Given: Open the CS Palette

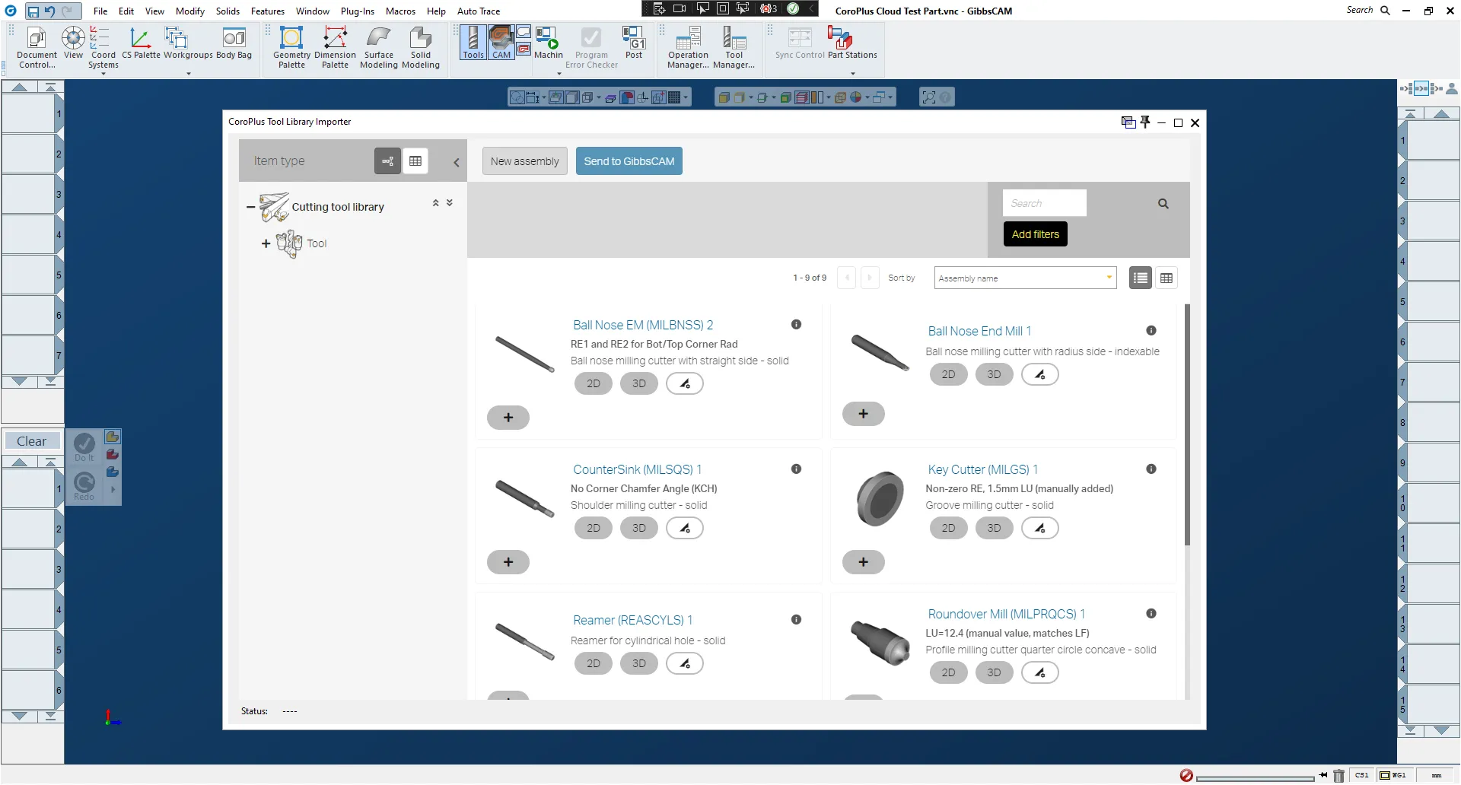Looking at the screenshot, I should [141, 43].
